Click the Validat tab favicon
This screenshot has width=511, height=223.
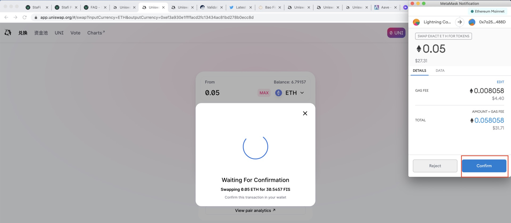202,7
